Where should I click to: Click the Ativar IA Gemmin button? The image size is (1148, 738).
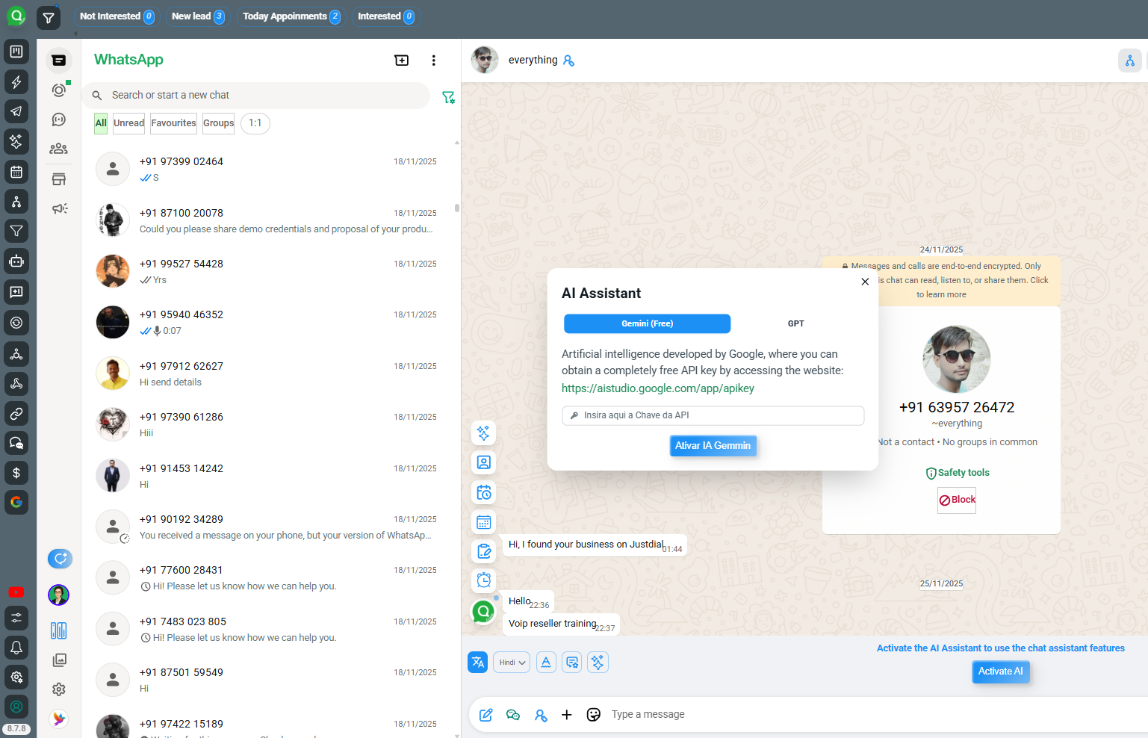(713, 446)
